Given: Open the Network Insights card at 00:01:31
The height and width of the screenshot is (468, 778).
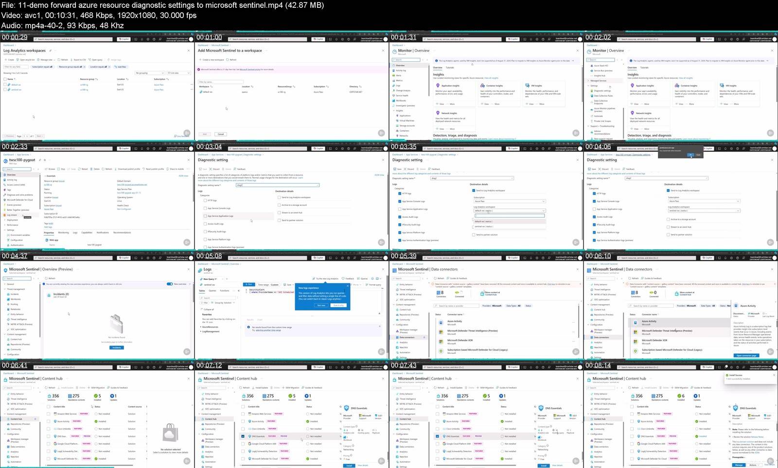Looking at the screenshot, I should pyautogui.click(x=454, y=121).
